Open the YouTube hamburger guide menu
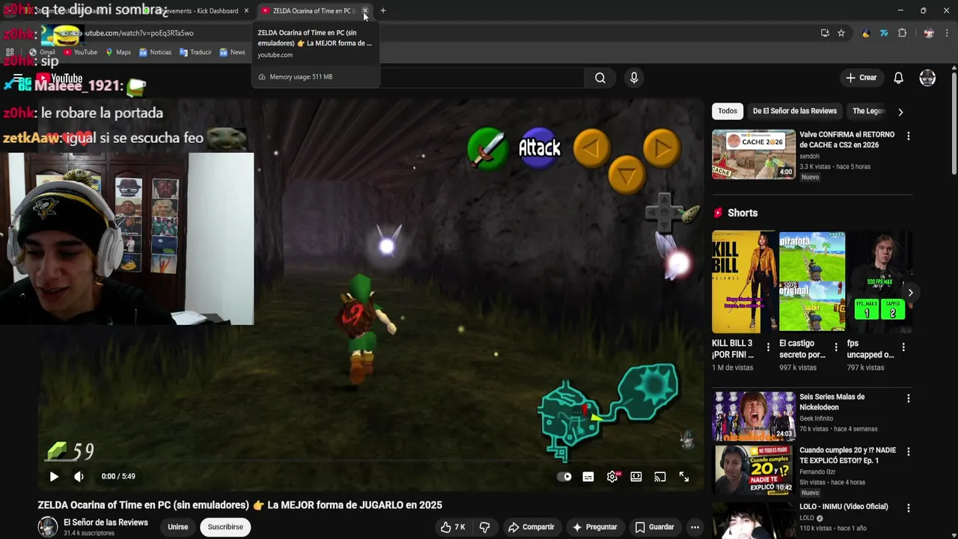Image resolution: width=958 pixels, height=539 pixels. (18, 78)
